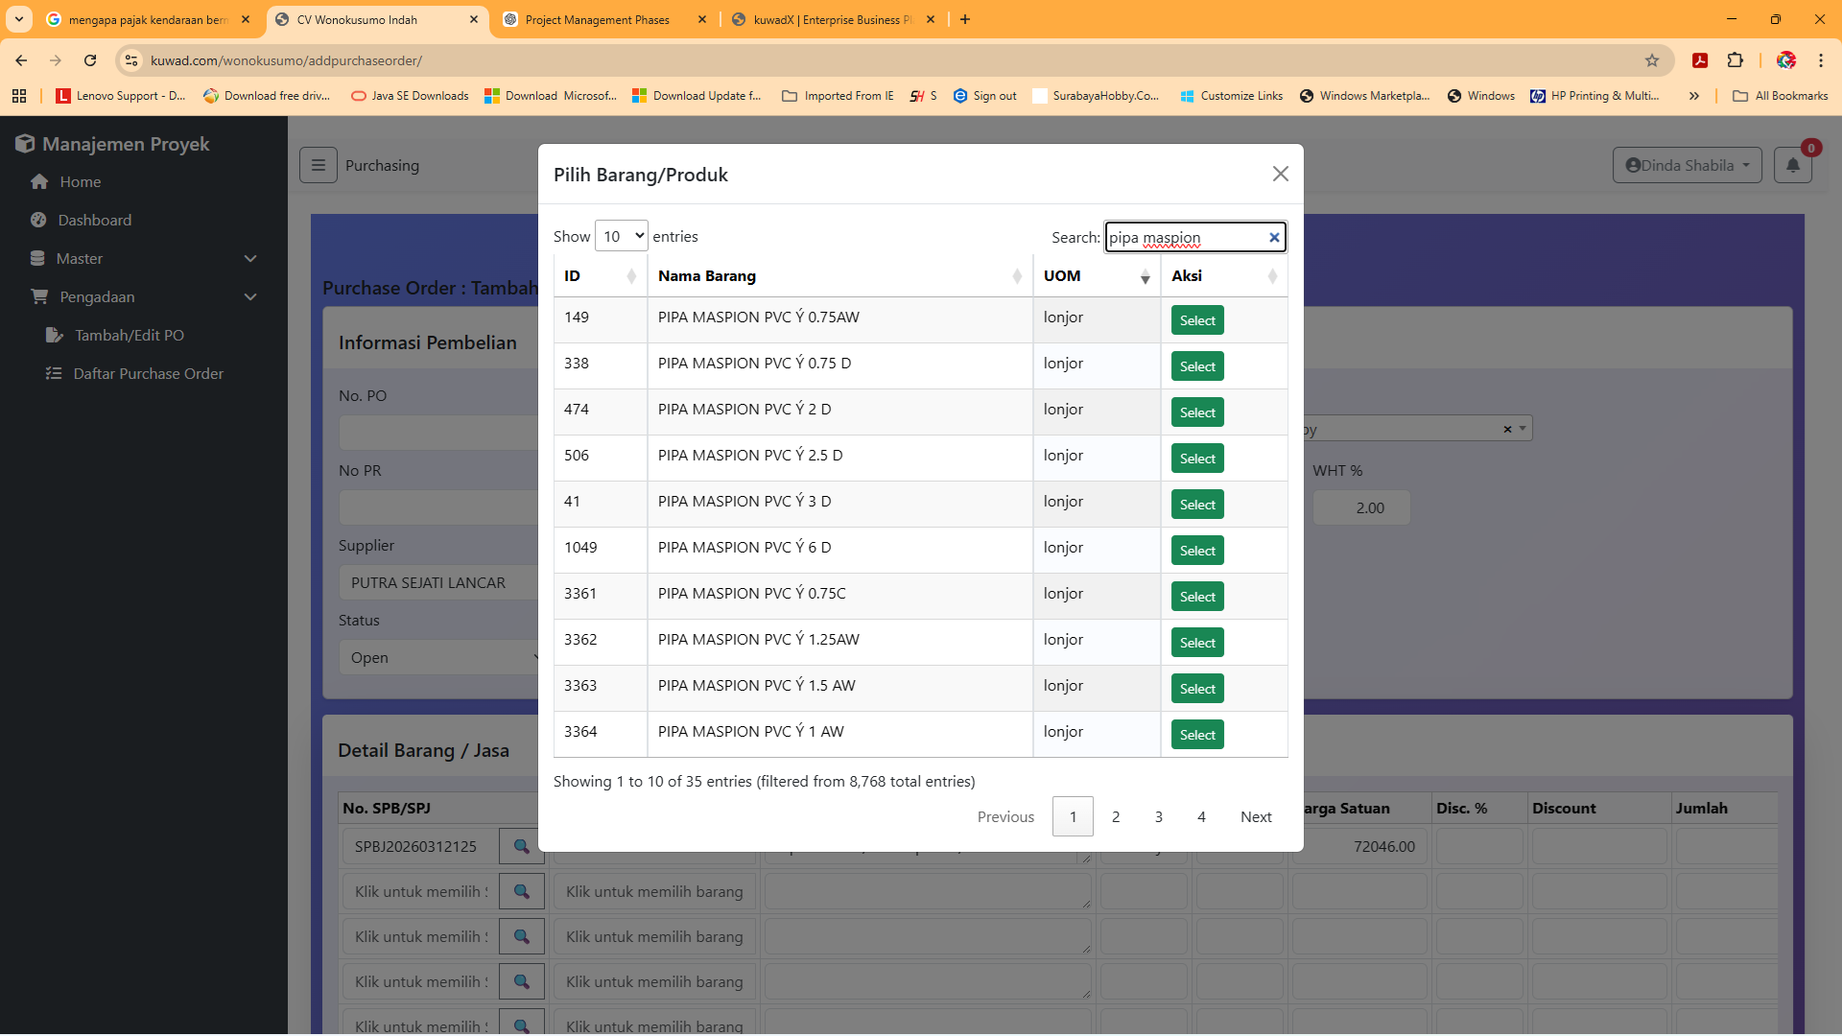Close the Pilih Barang/Produk dialog
1842x1036 pixels.
click(x=1280, y=174)
